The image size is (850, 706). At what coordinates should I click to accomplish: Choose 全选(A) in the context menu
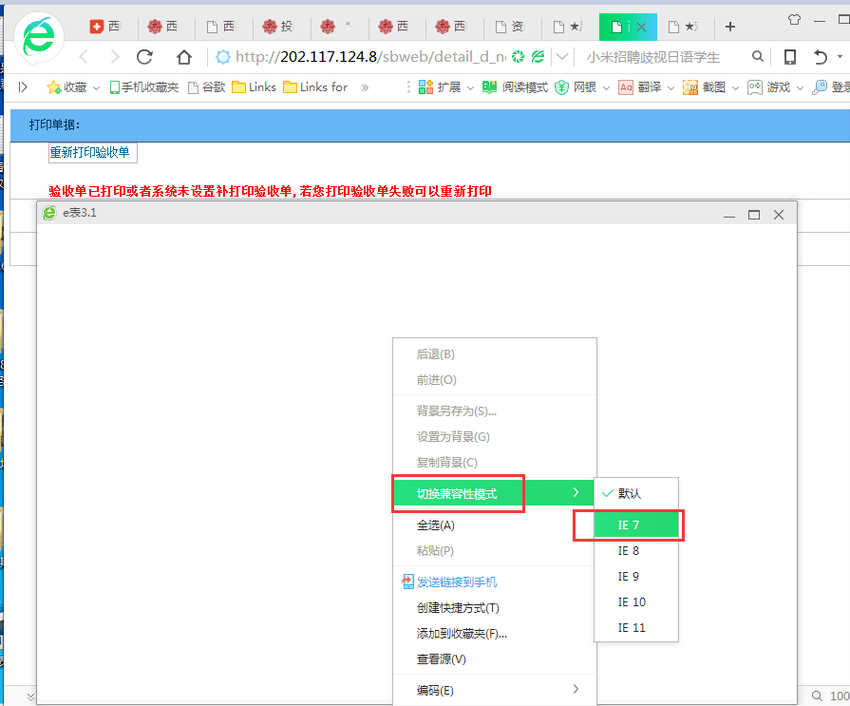435,525
